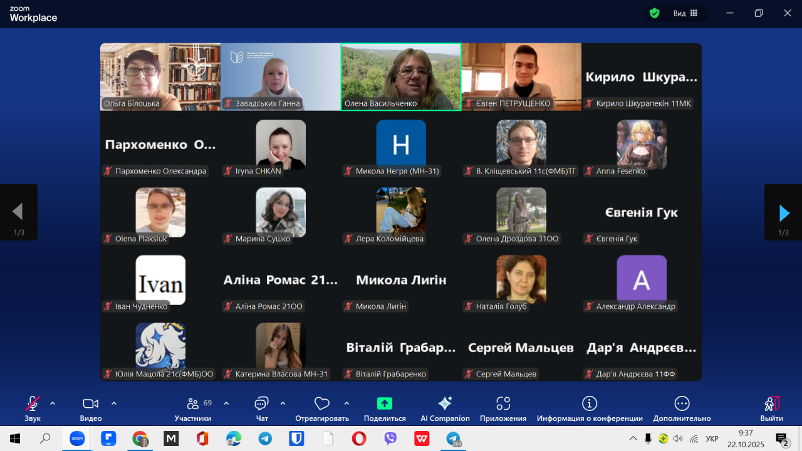This screenshot has width=802, height=451.
Task: Open the encryption shield info icon
Action: coord(655,13)
